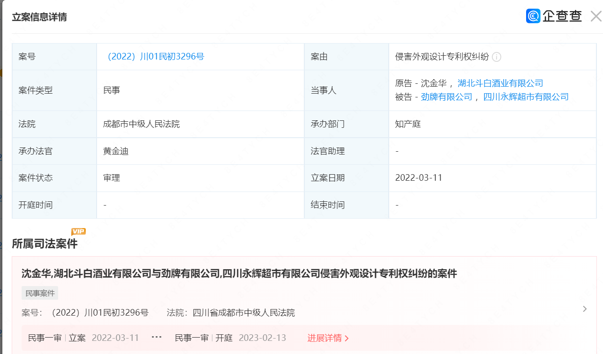
Task: Open case number (2022)川01民初3296号 link
Action: (155, 57)
